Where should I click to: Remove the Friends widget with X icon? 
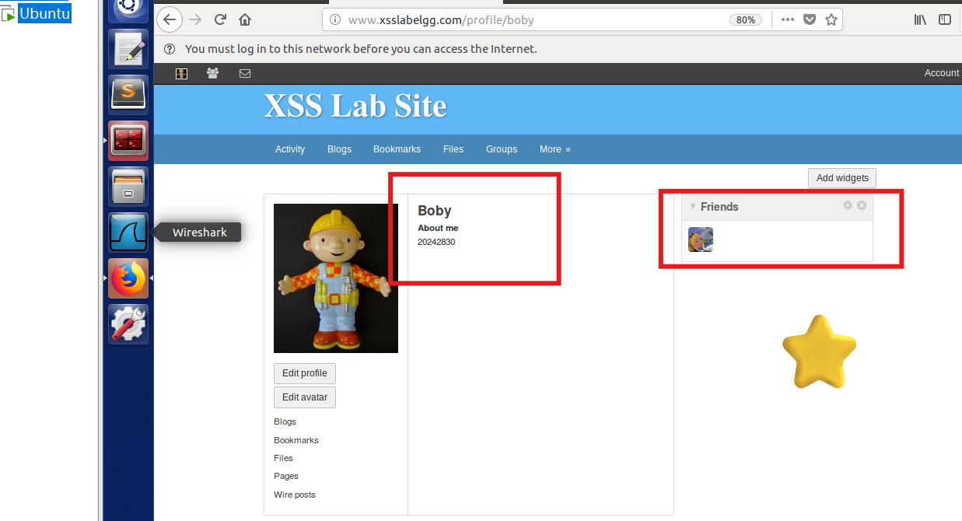[x=862, y=205]
